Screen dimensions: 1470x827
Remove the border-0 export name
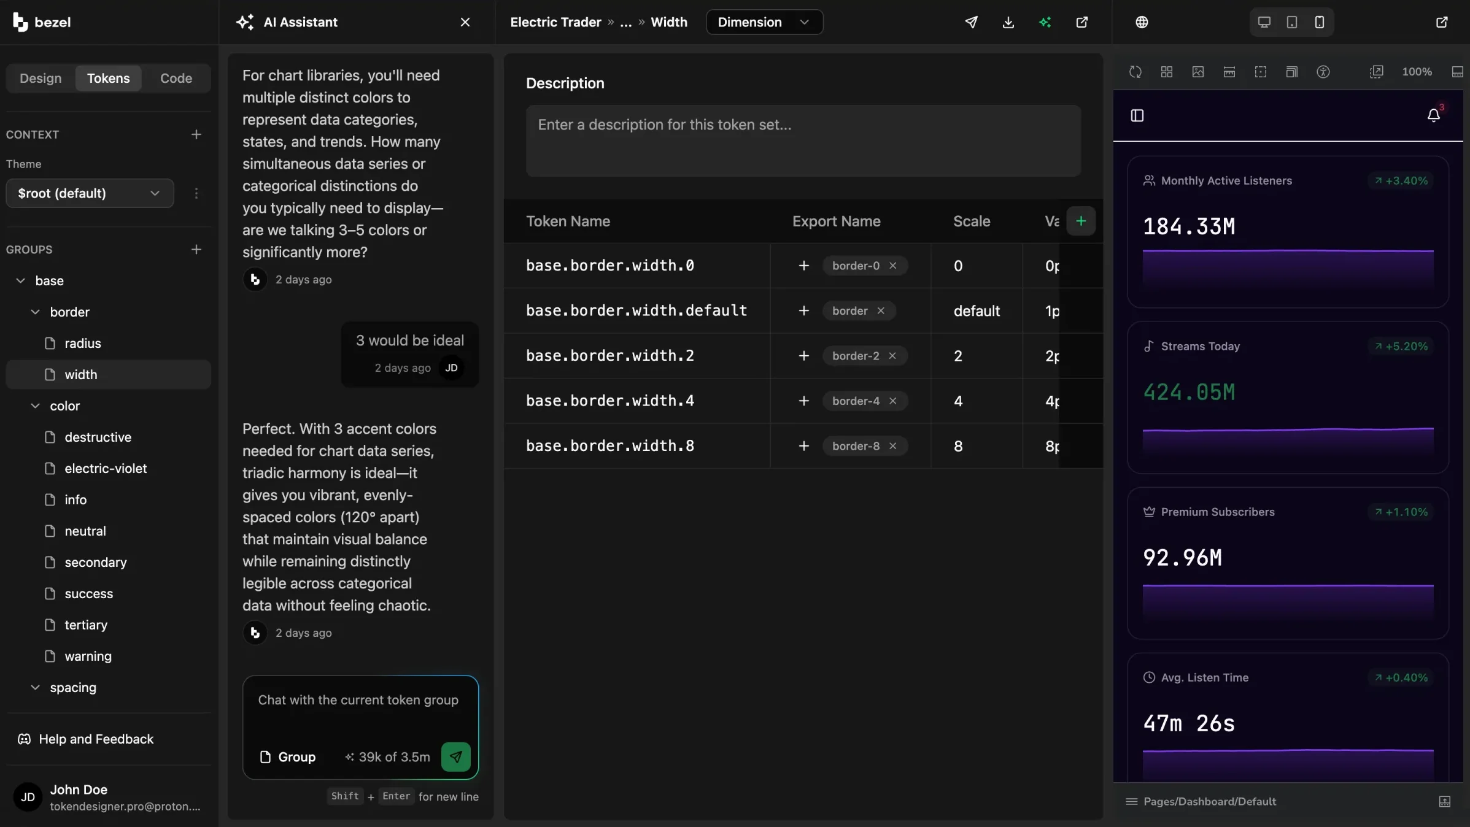[x=893, y=266]
